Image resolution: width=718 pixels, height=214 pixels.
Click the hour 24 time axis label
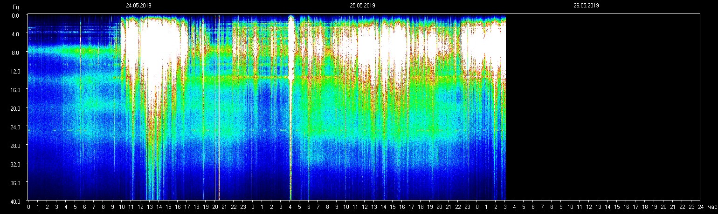pos(700,207)
